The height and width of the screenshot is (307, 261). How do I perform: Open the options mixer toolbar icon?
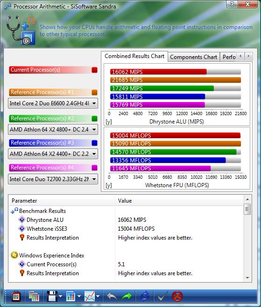[15, 296]
